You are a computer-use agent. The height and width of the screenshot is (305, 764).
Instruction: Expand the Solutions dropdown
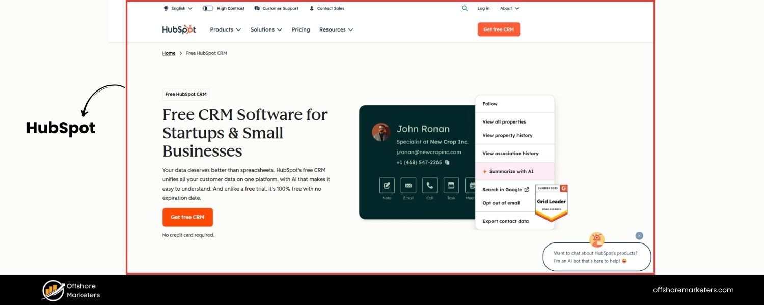pos(265,29)
